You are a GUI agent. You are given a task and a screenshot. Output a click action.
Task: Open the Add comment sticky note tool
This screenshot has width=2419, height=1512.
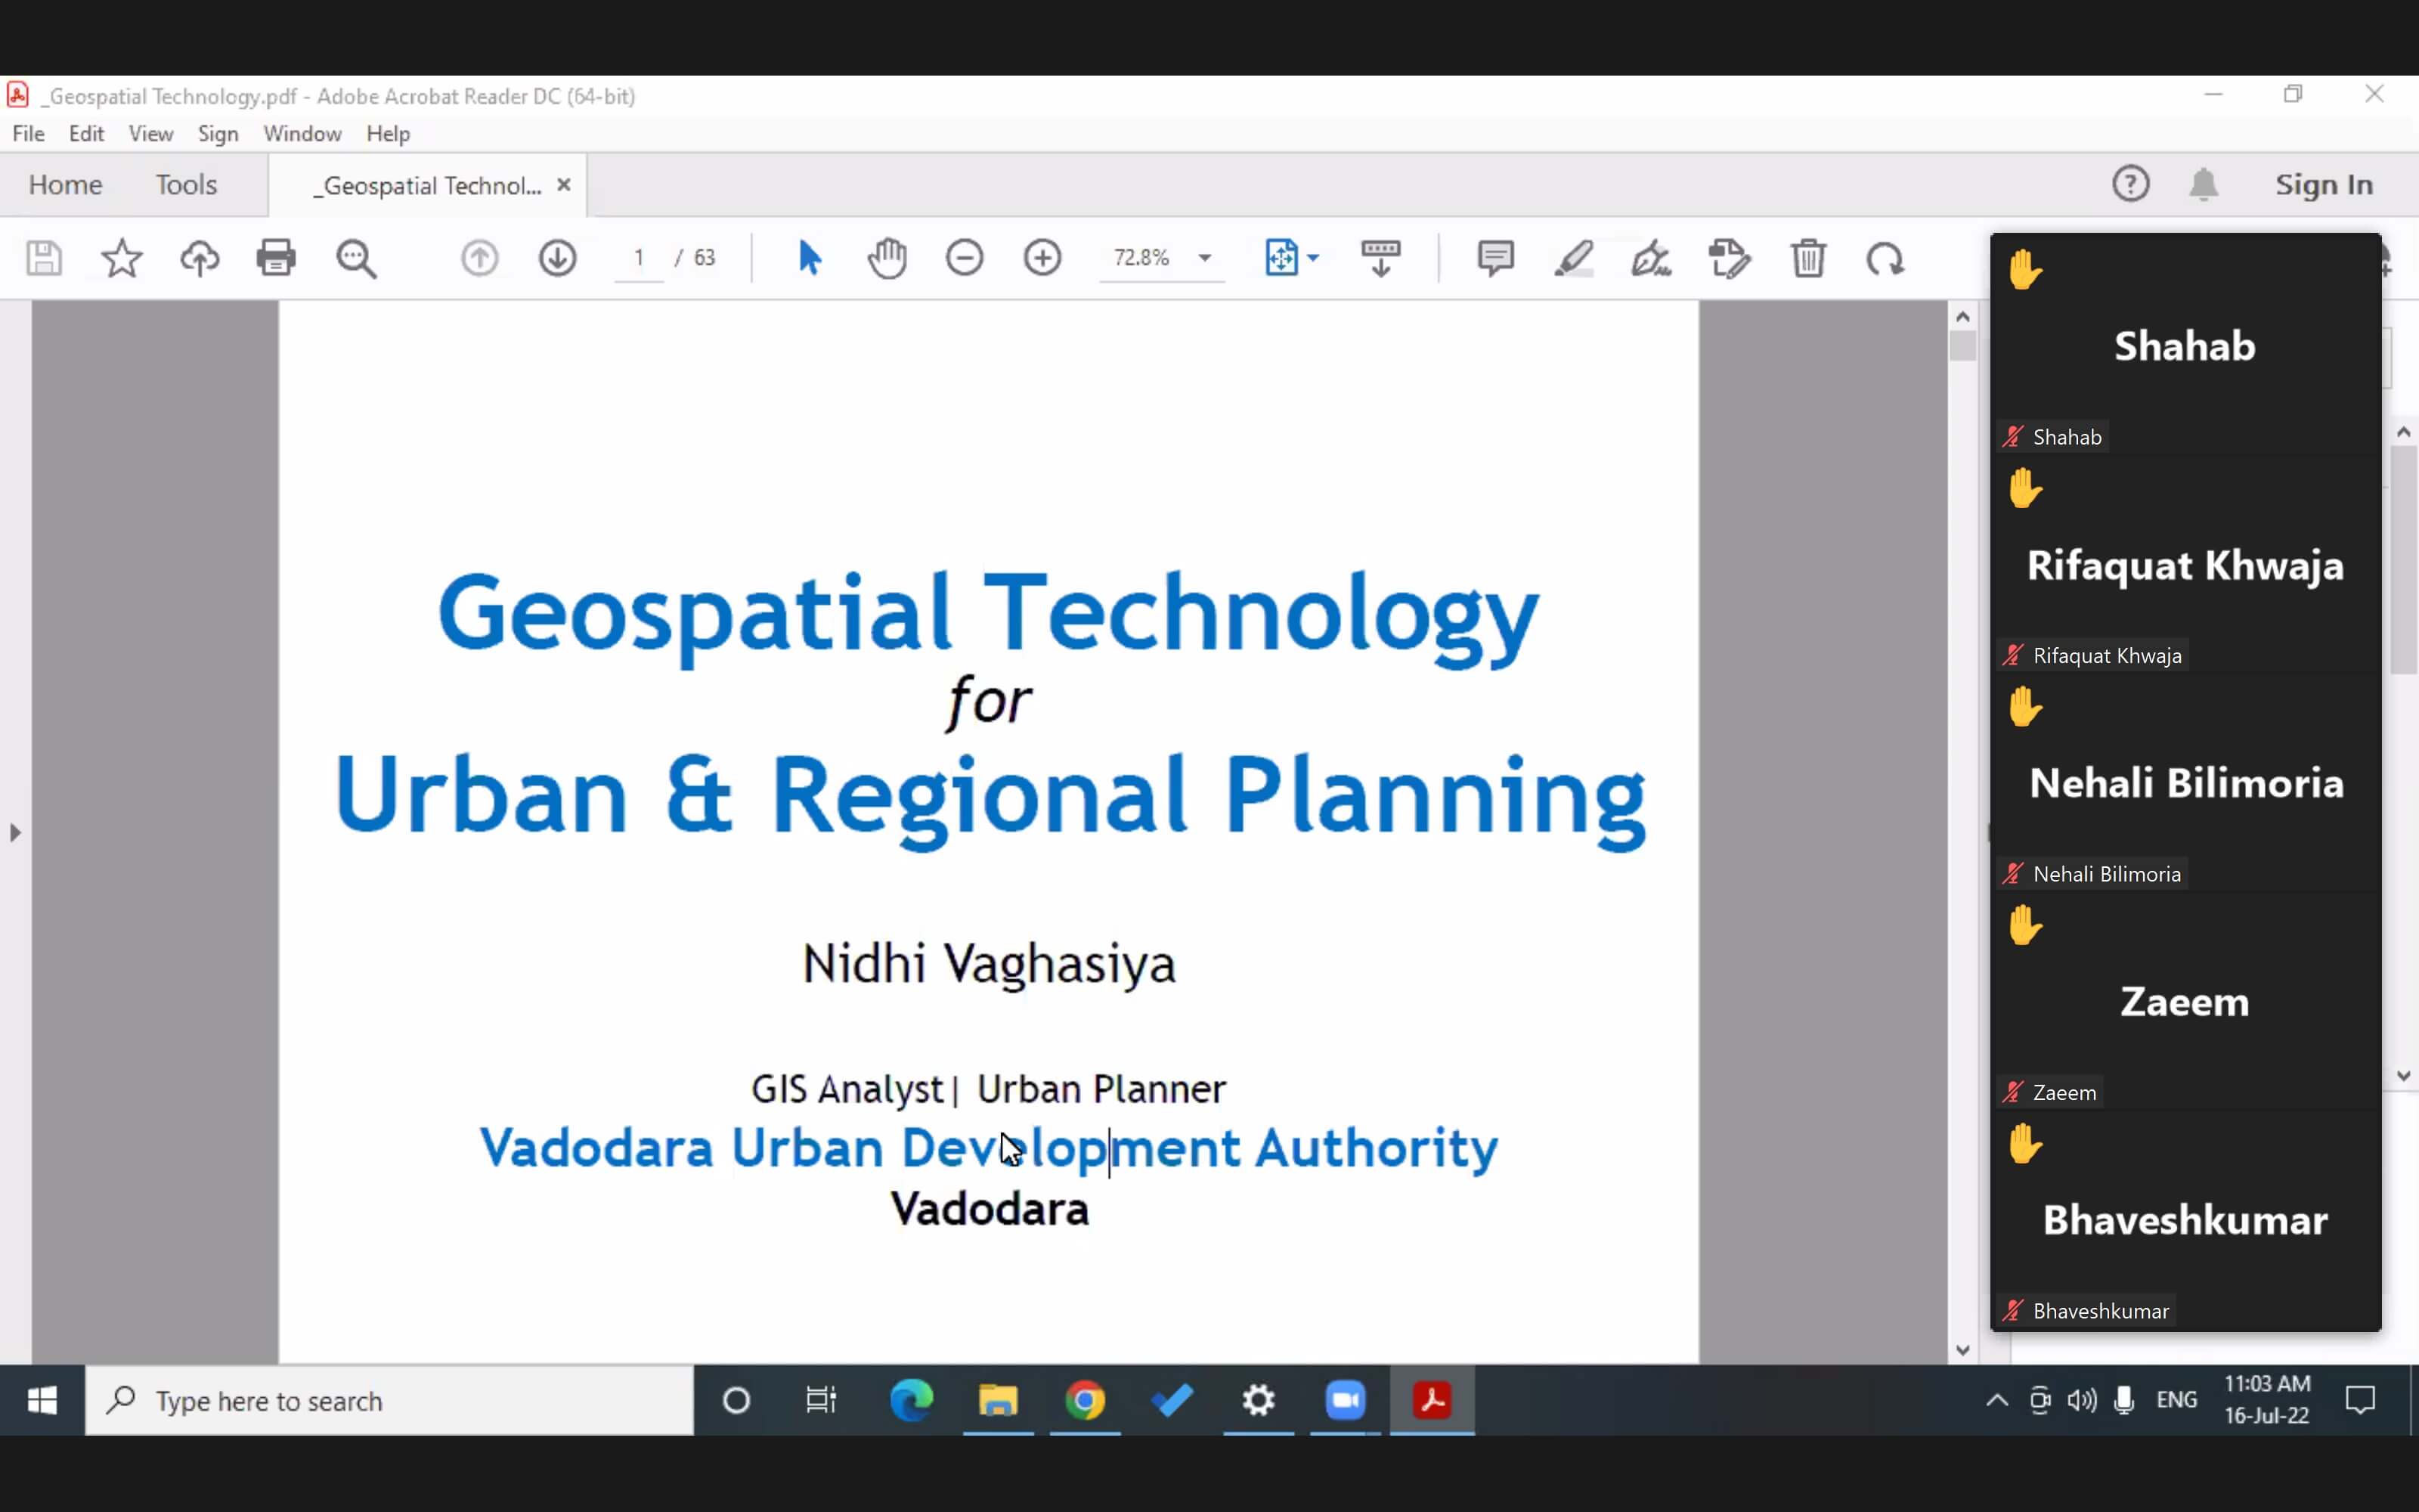pos(1495,258)
